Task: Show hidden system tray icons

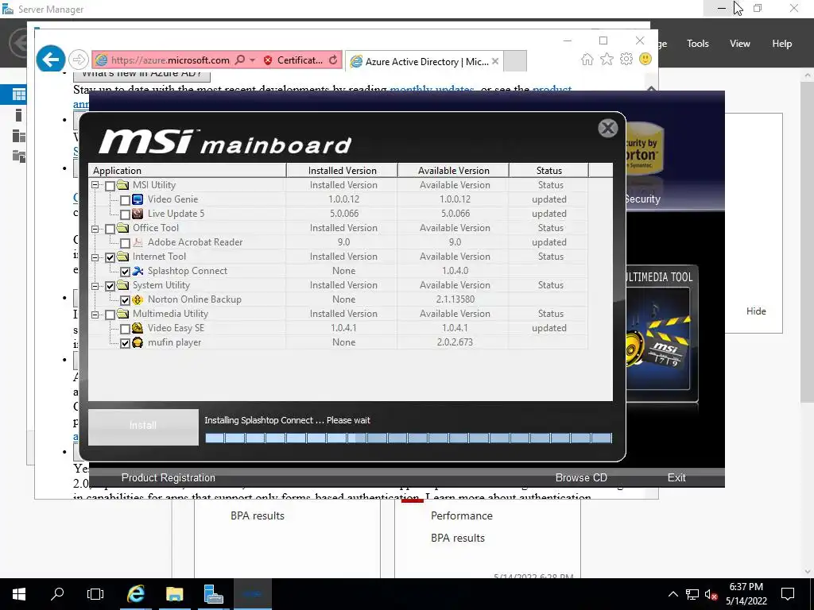Action: click(673, 594)
